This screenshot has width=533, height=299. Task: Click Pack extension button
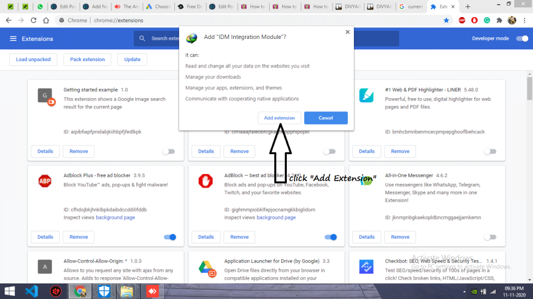point(87,59)
